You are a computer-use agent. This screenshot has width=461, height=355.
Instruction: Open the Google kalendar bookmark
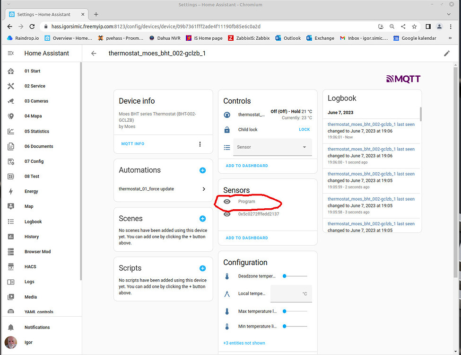coord(415,38)
